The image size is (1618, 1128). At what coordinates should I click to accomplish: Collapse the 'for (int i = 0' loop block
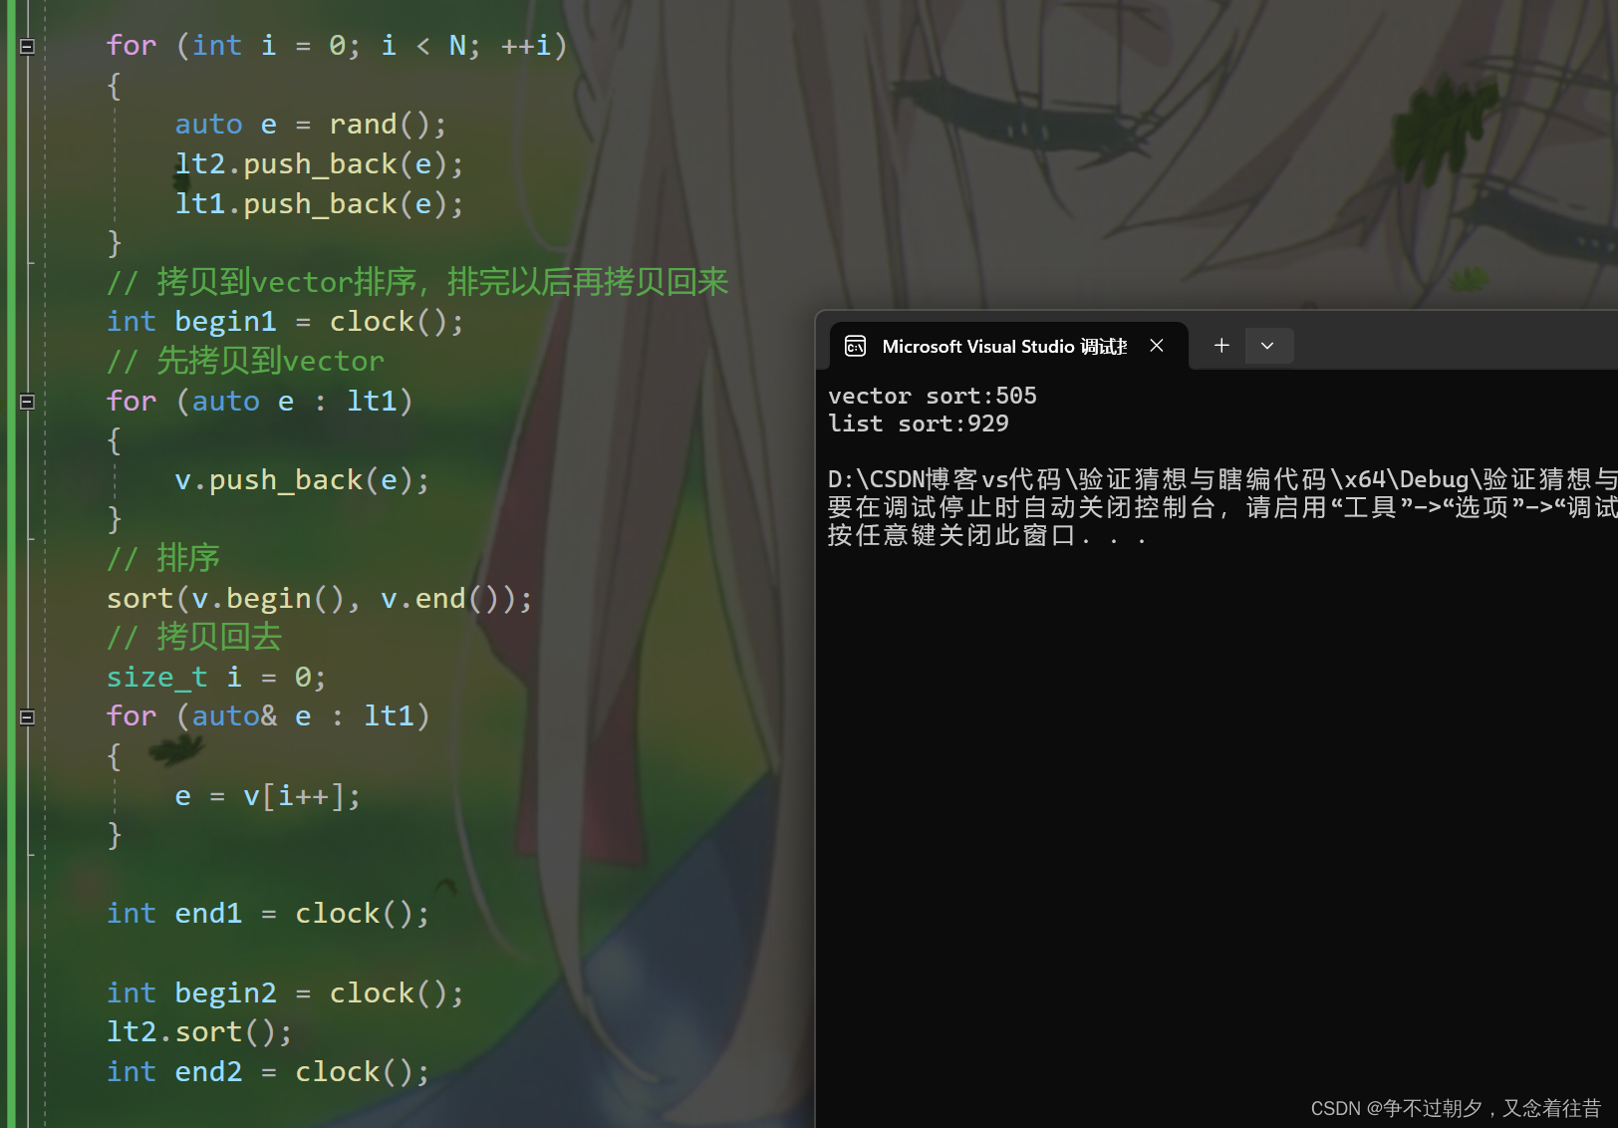click(x=27, y=46)
